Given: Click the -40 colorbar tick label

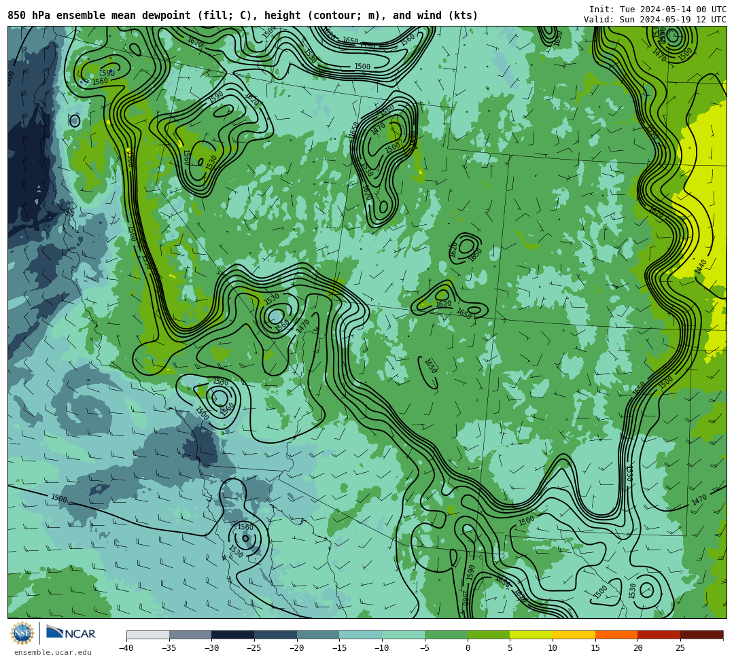Looking at the screenshot, I should point(126,648).
